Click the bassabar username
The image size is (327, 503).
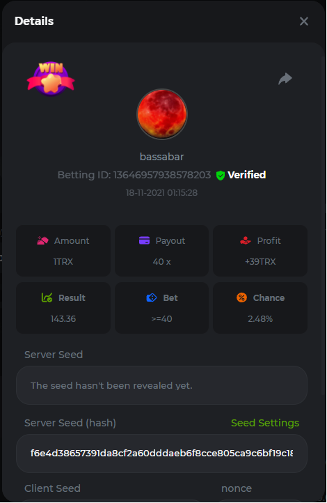(x=161, y=157)
